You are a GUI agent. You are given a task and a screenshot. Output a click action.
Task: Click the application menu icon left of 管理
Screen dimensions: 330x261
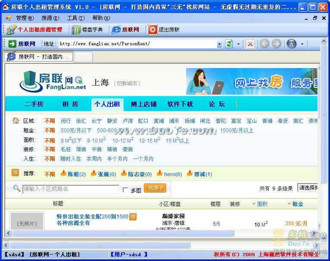pos(9,18)
